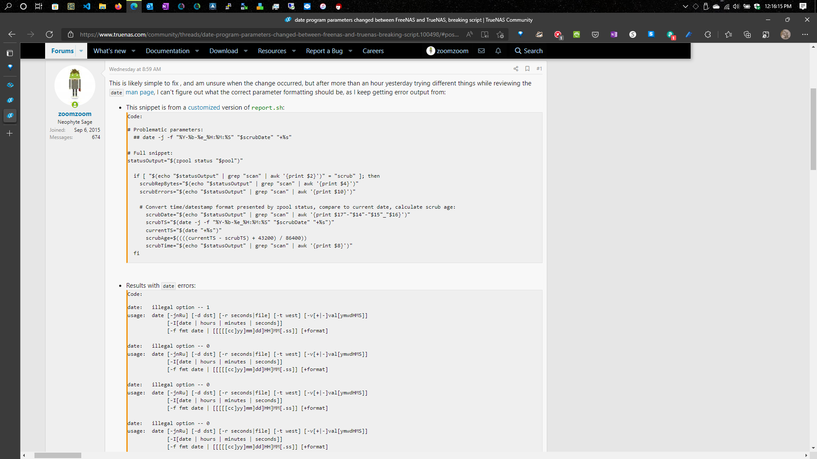Open File Explorer from taskbar

pyautogui.click(x=103, y=6)
